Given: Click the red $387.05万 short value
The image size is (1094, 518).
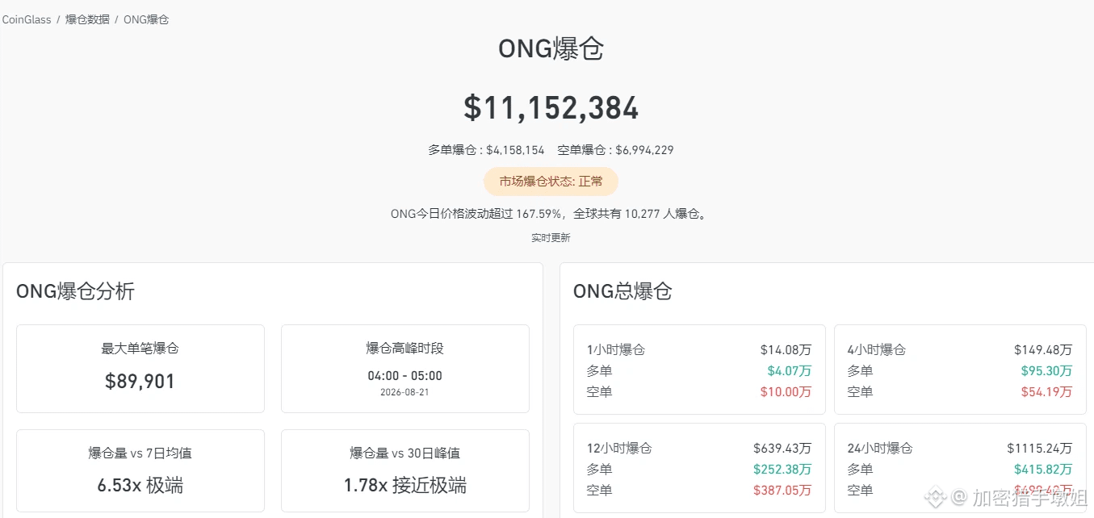Looking at the screenshot, I should (x=782, y=491).
